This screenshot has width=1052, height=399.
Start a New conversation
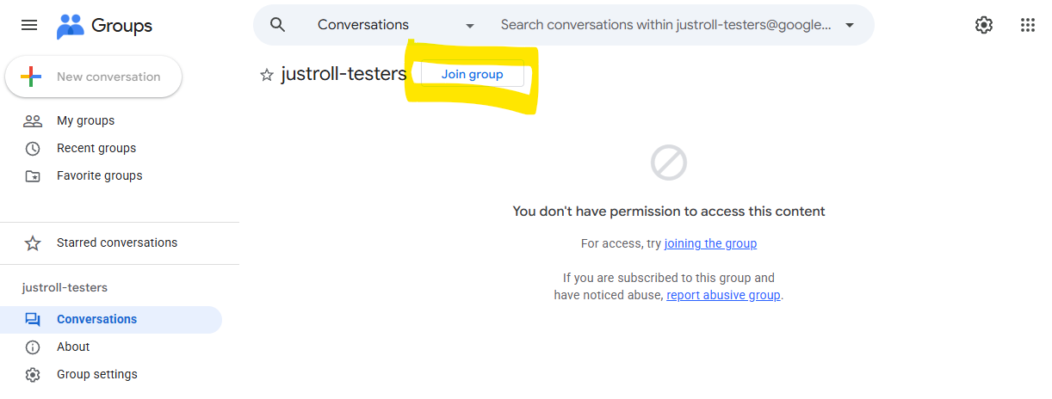94,77
